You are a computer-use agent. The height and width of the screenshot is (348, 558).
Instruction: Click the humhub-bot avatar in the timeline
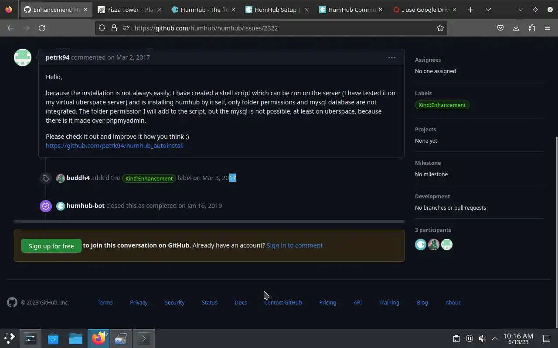click(61, 206)
